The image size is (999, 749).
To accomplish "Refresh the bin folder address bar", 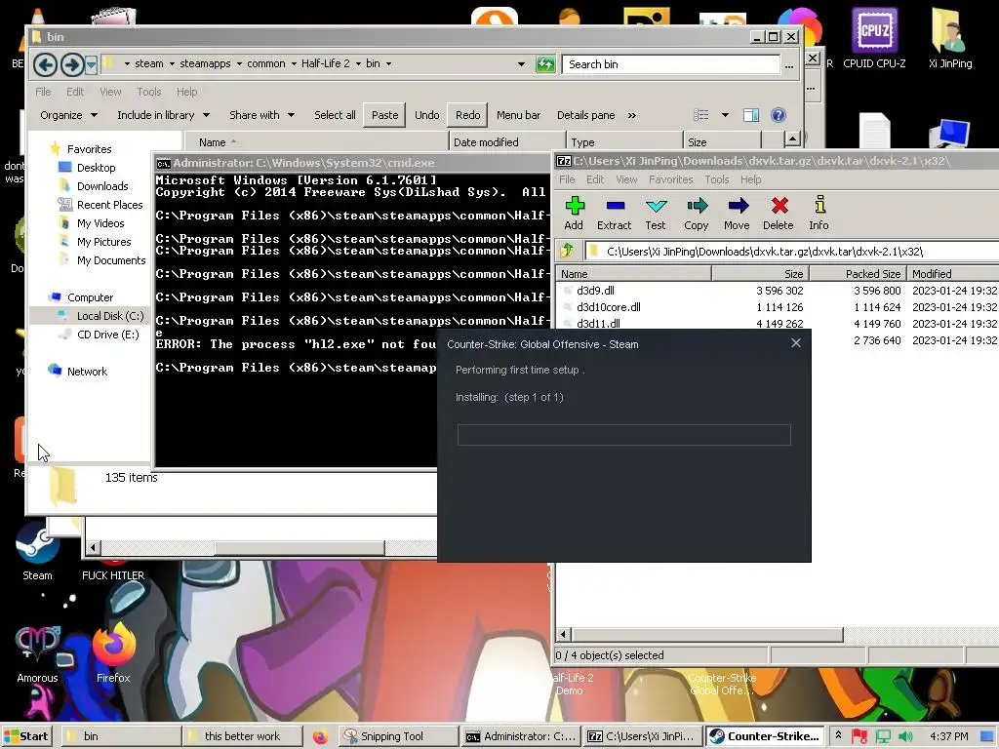I will click(545, 64).
